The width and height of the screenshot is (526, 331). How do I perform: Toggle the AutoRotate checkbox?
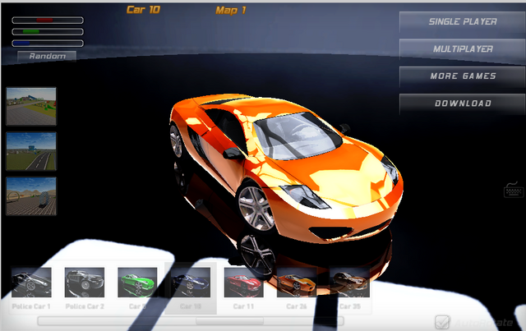tap(442, 322)
